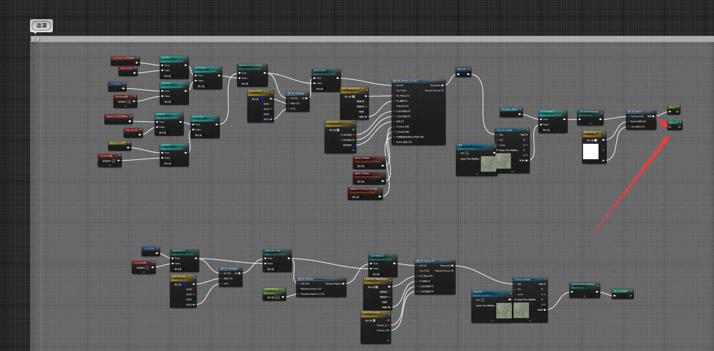The width and height of the screenshot is (714, 351).
Task: Toggle 开启FlowMap switch default value checkbox
Action: 552,130
